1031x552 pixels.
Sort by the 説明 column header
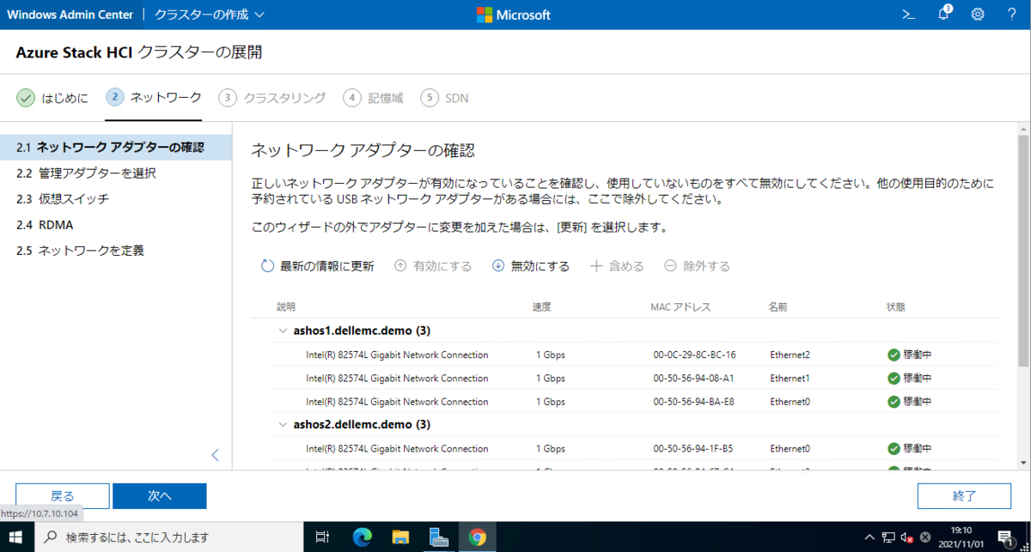pyautogui.click(x=285, y=306)
